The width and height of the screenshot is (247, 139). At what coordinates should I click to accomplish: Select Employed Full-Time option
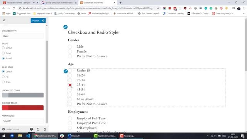point(70,119)
